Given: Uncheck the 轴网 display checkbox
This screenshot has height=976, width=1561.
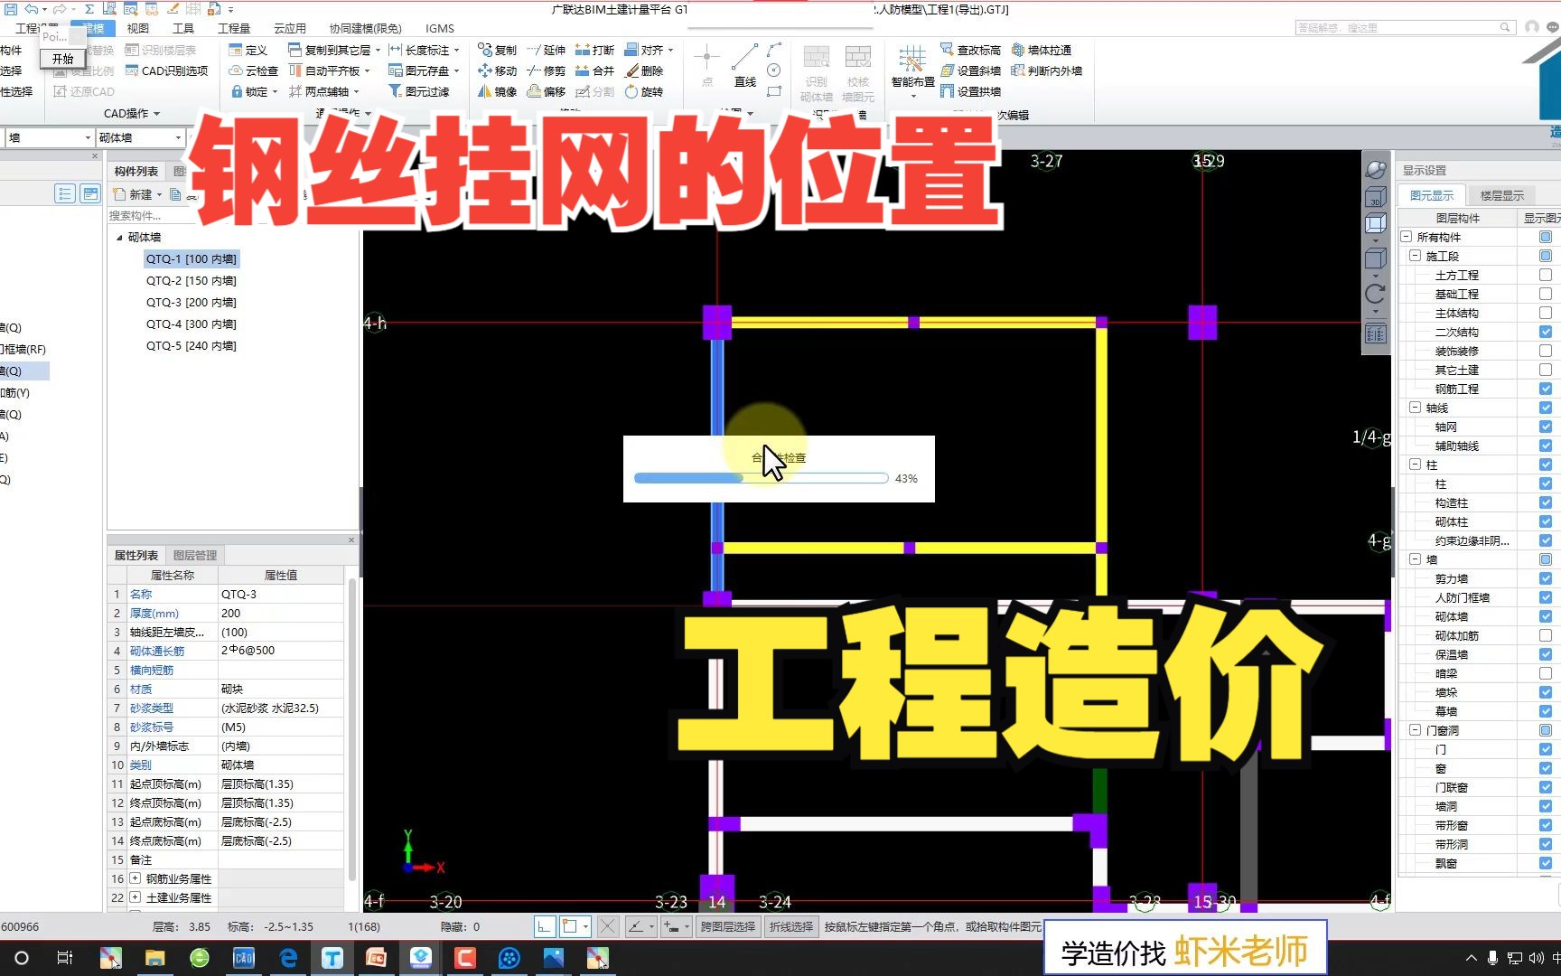Looking at the screenshot, I should point(1546,427).
